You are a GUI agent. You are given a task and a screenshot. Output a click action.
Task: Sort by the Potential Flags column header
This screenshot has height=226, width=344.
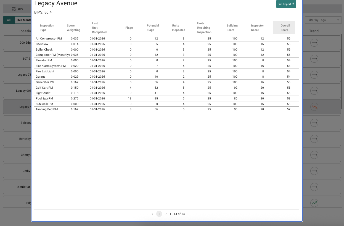153,28
